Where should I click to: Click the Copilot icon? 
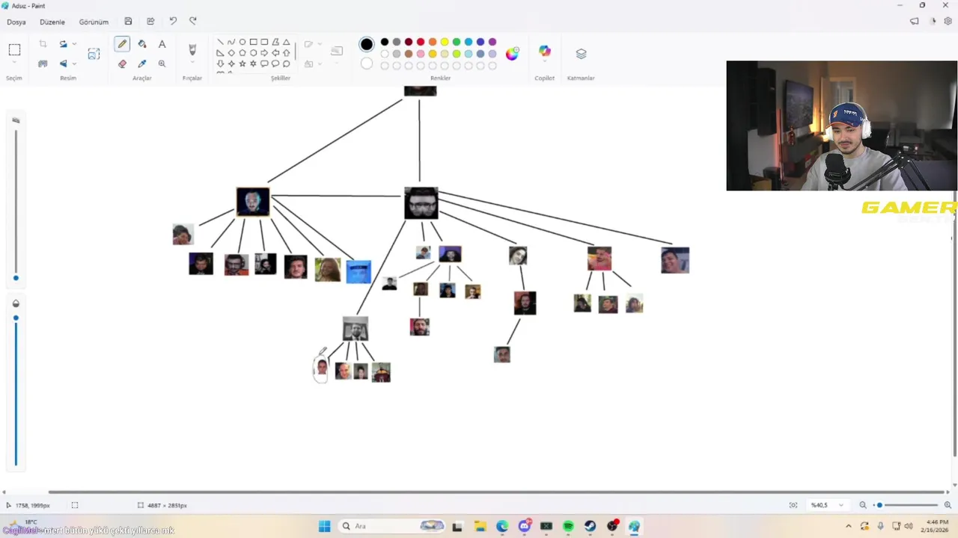coord(545,52)
